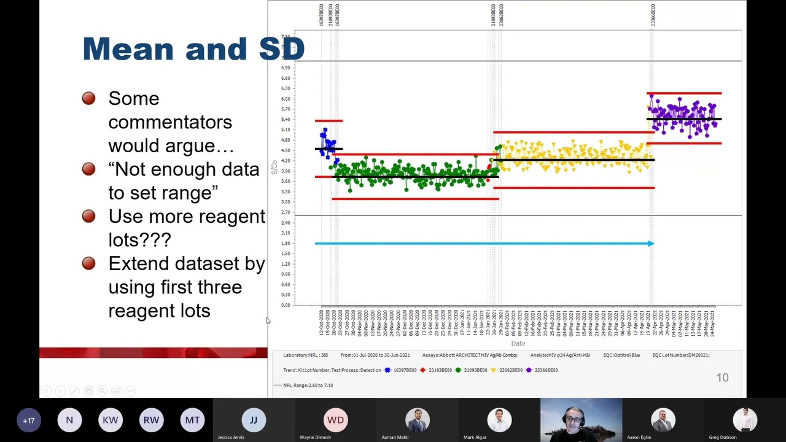Open Wayne Dimech participant tile

[335, 420]
